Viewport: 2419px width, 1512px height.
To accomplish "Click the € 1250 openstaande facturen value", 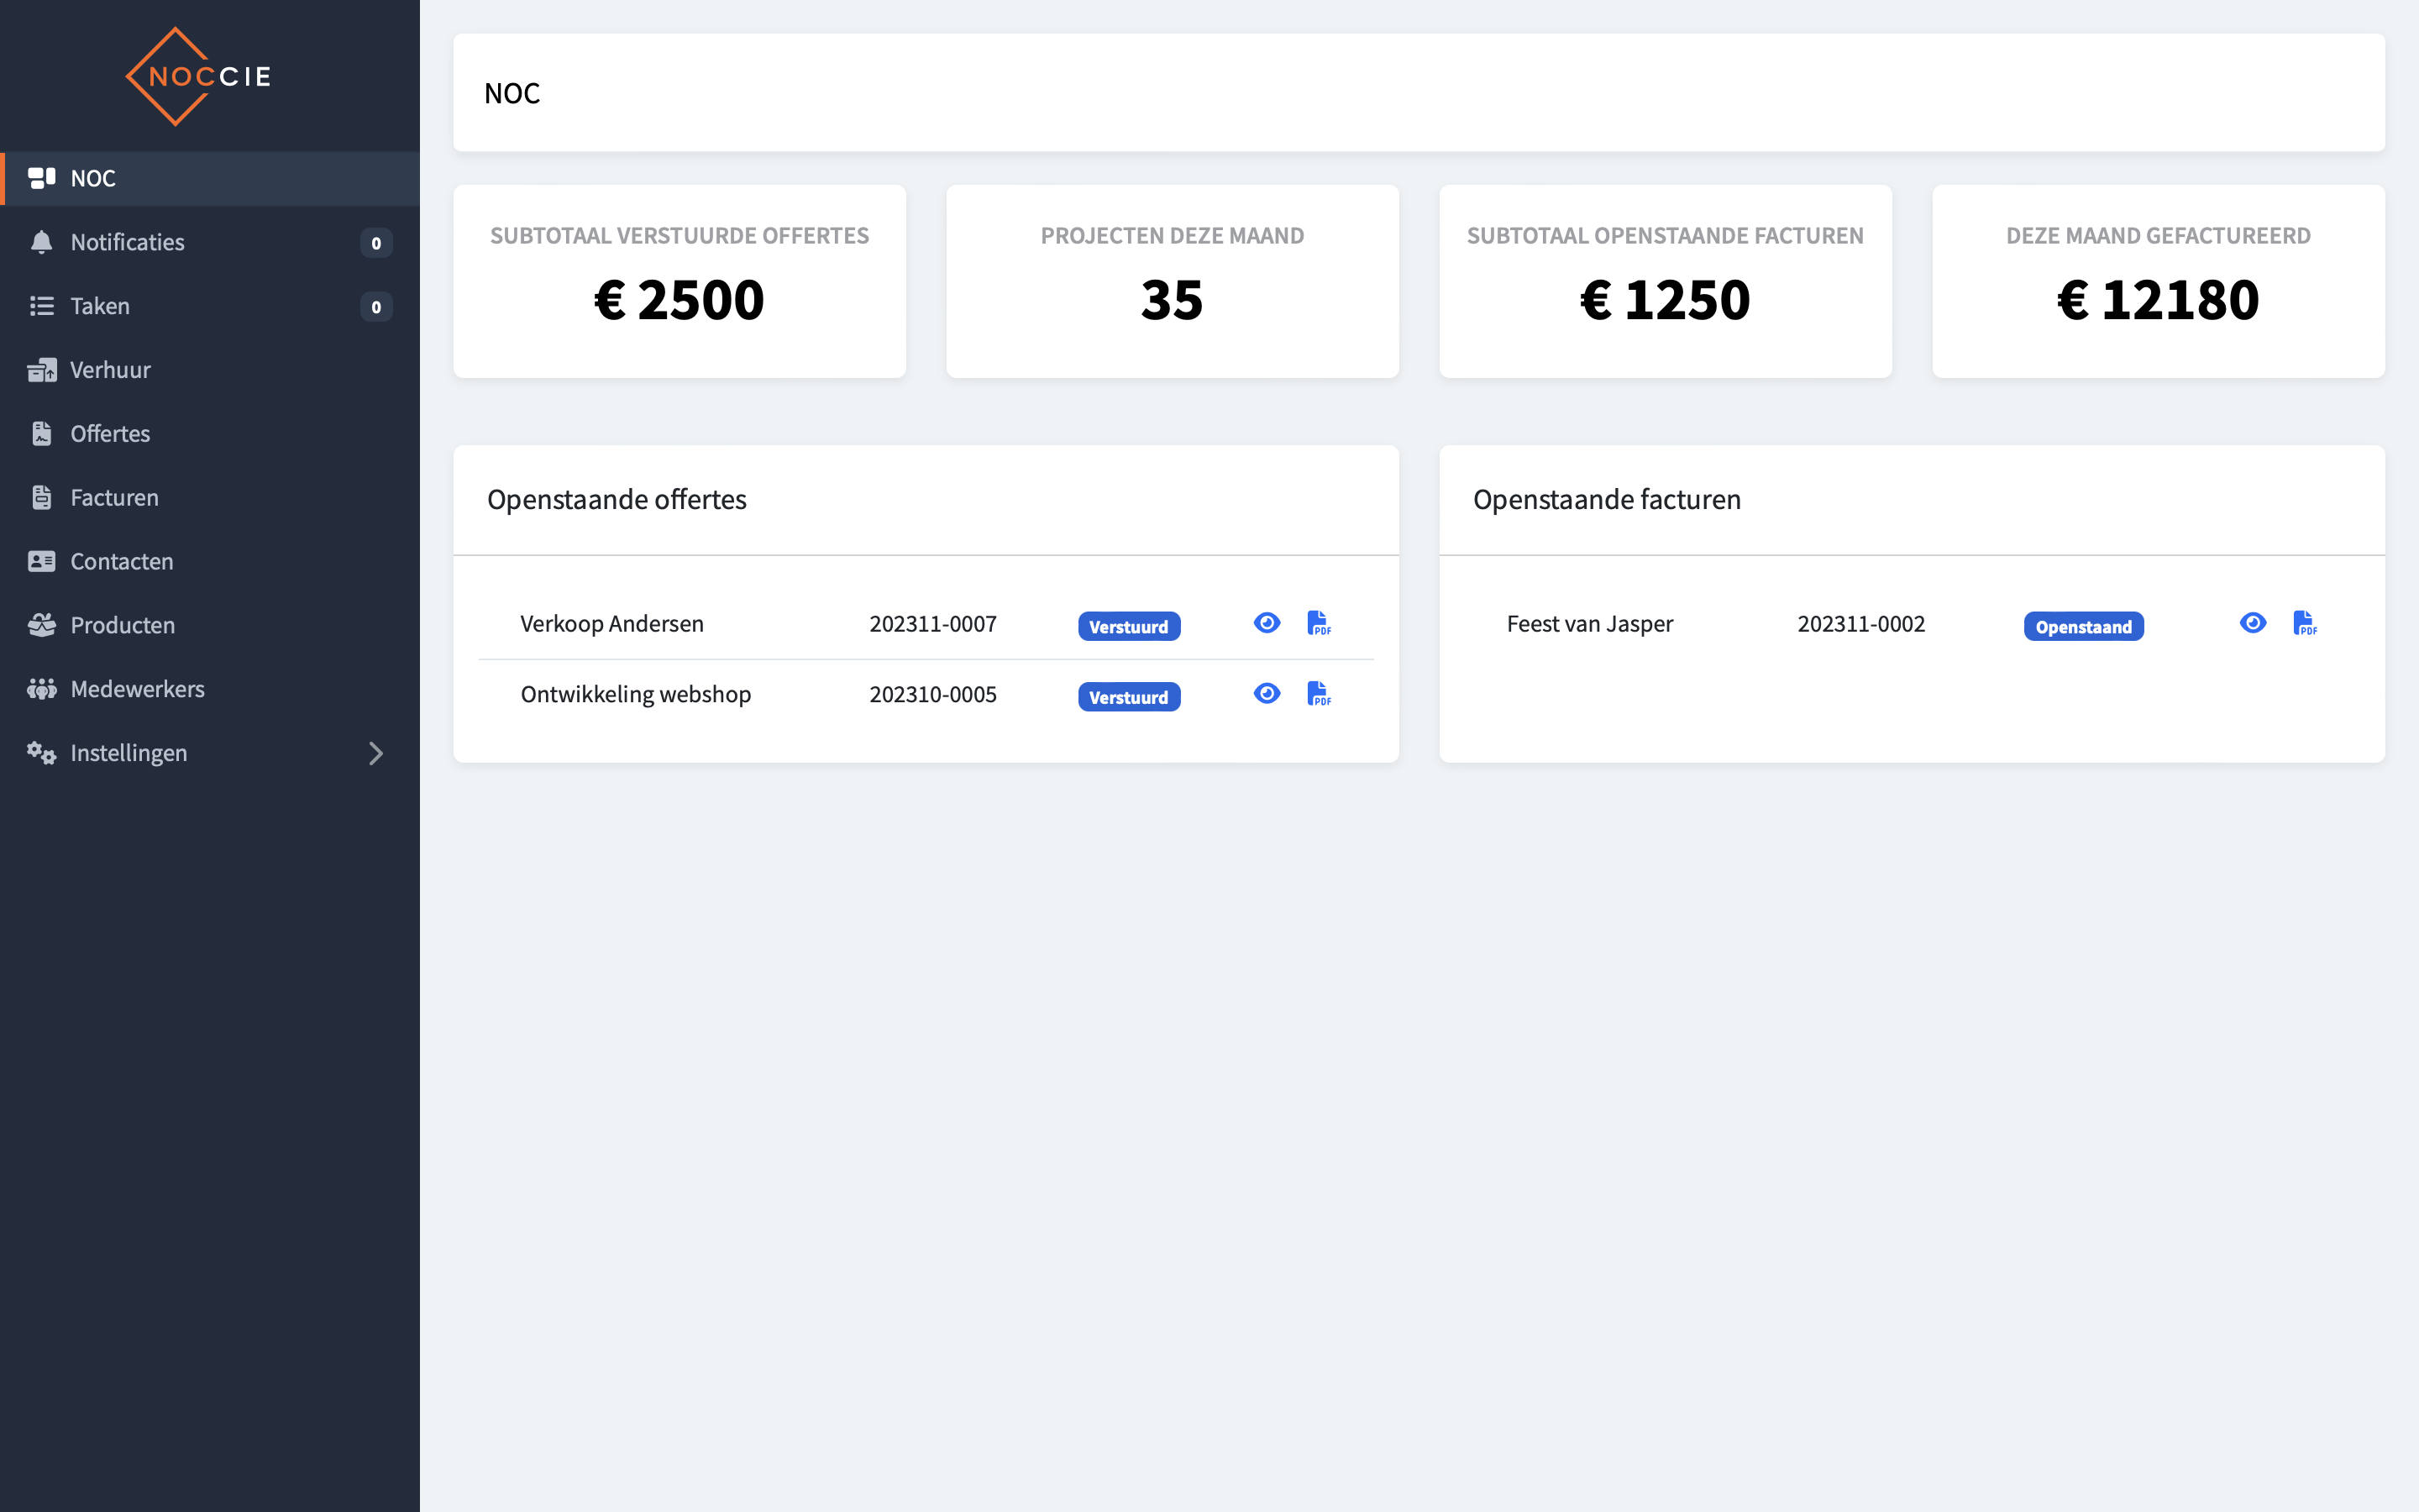I will coord(1666,299).
